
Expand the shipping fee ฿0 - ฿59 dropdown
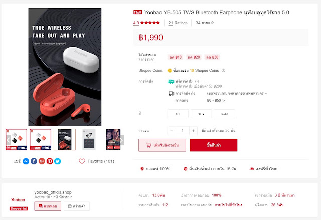(x=216, y=100)
